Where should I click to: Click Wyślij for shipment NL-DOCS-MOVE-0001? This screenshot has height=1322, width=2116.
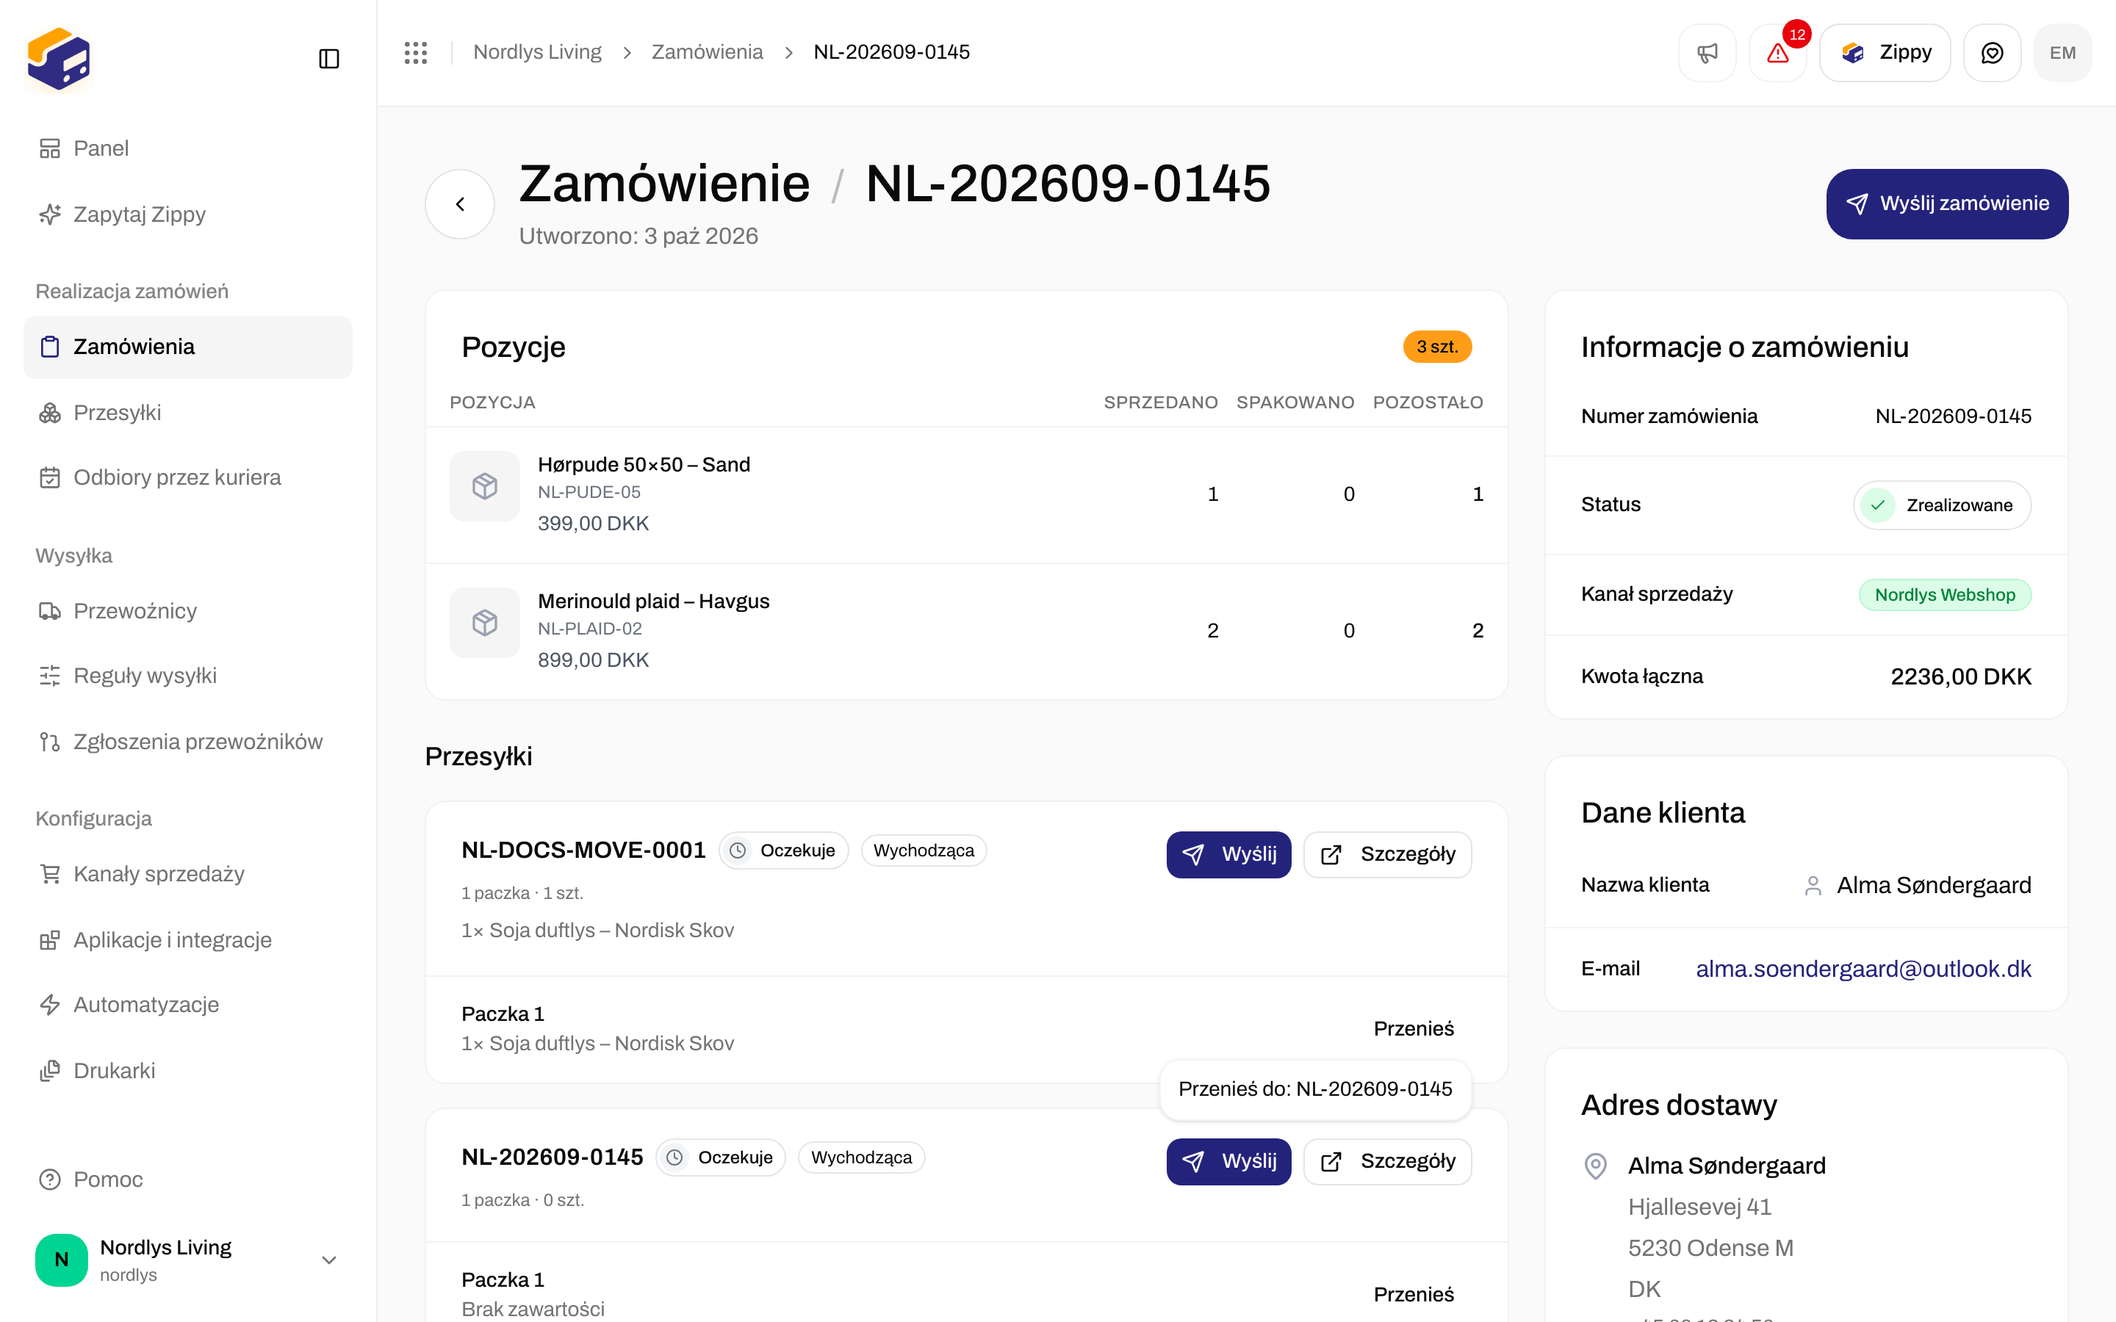[x=1228, y=854]
